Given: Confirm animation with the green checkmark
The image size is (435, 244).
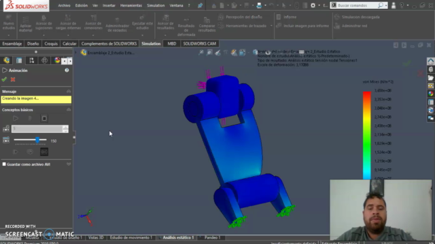Looking at the screenshot, I should pyautogui.click(x=4, y=79).
